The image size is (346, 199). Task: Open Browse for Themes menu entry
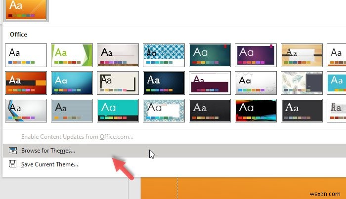pos(174,151)
